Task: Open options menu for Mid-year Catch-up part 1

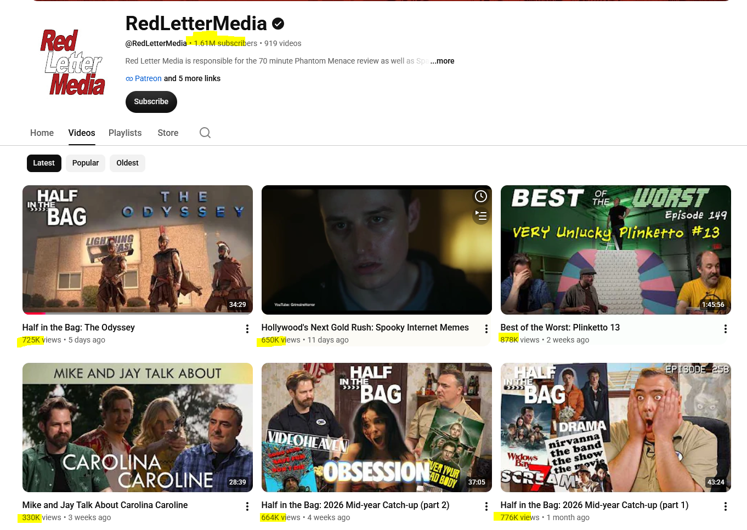Action: pyautogui.click(x=726, y=506)
